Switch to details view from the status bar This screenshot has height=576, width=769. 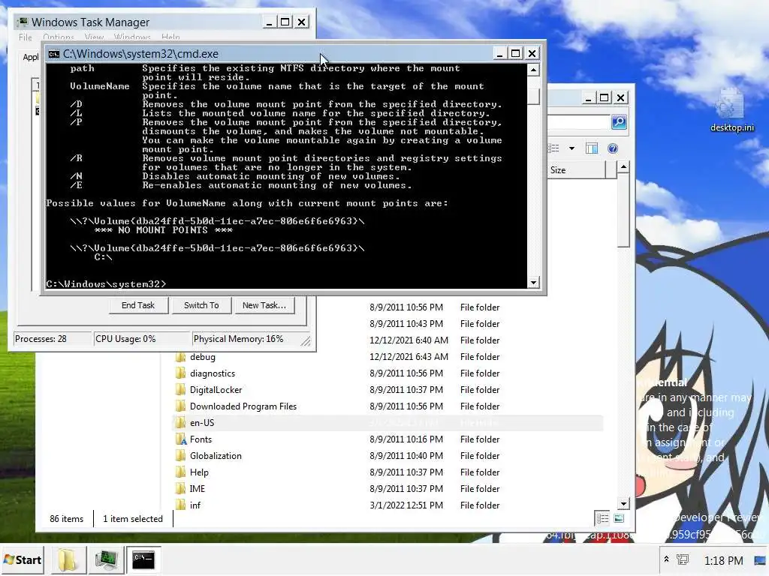(603, 518)
